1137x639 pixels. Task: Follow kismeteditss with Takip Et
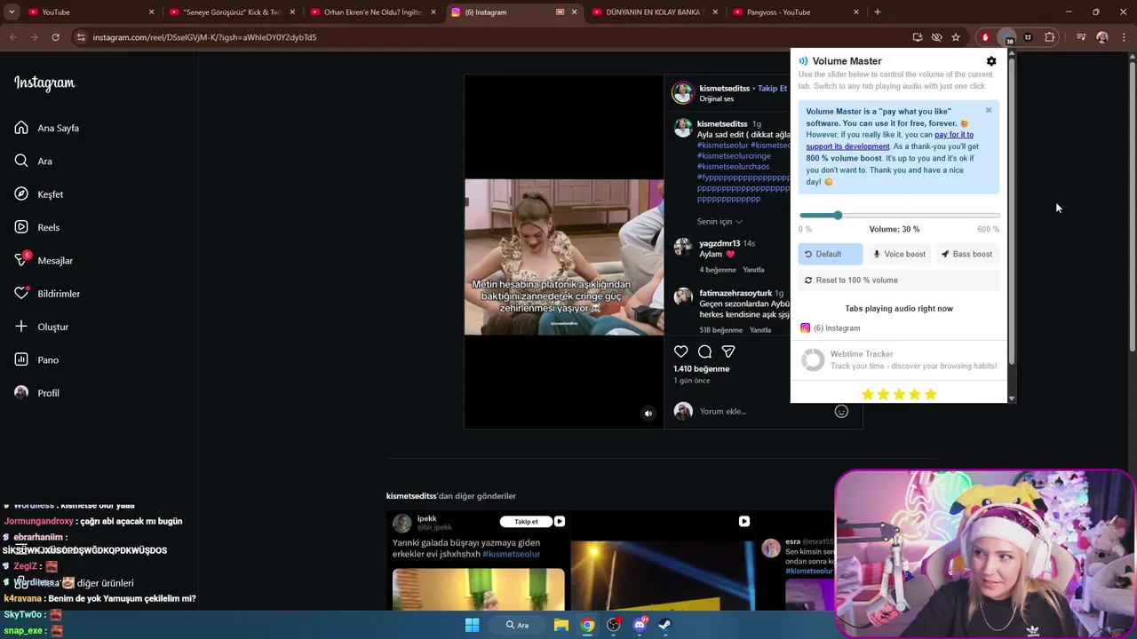click(x=772, y=88)
